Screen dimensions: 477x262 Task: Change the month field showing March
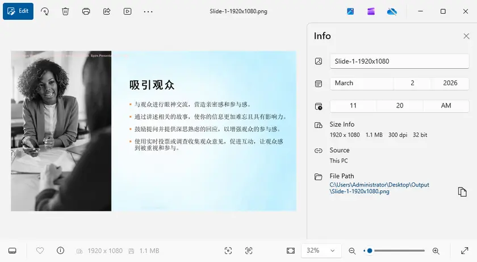[x=362, y=83]
